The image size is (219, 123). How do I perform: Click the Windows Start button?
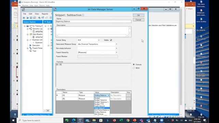coord(13,120)
